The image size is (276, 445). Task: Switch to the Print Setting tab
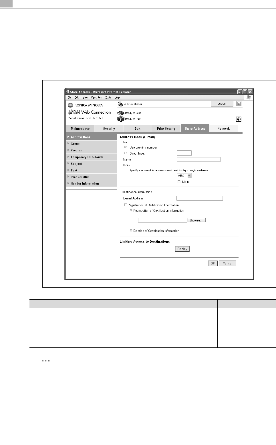(x=166, y=129)
